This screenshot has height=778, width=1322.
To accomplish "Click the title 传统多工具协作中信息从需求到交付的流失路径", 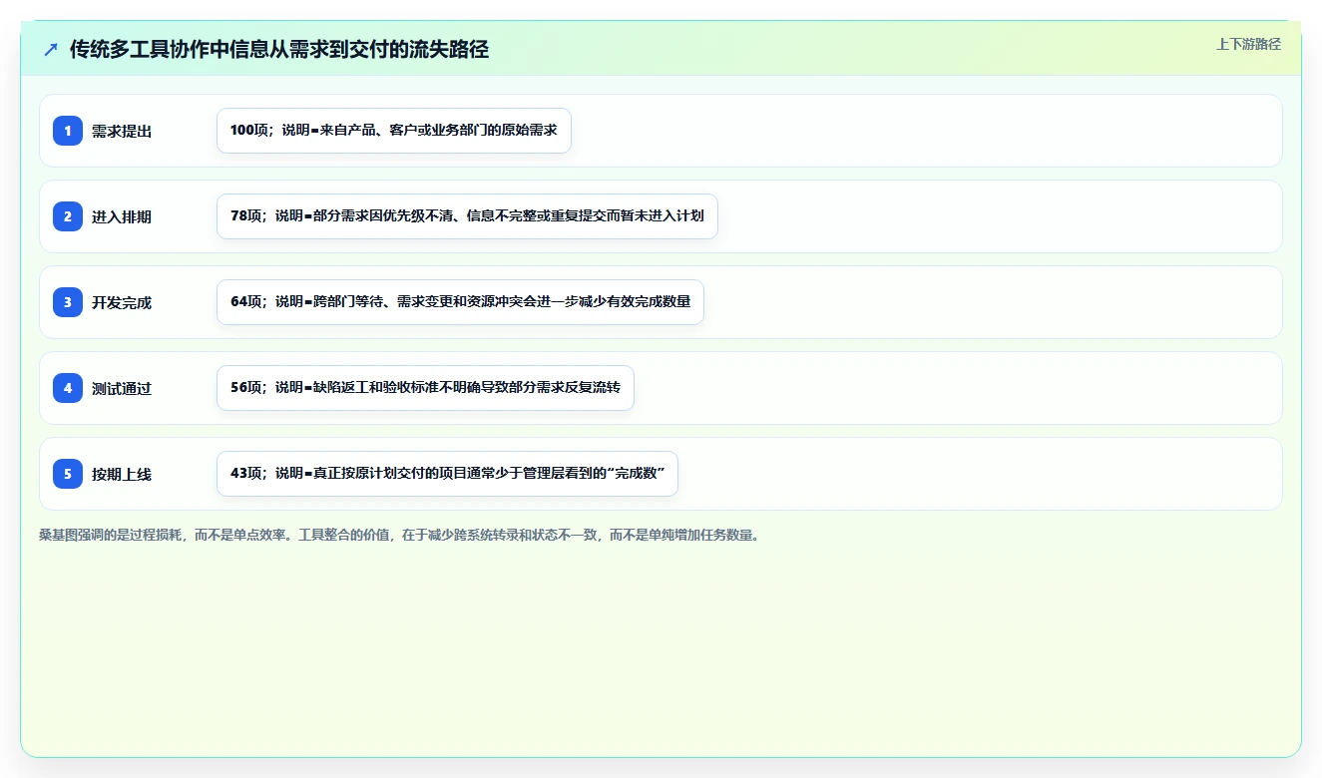I will click(x=279, y=50).
